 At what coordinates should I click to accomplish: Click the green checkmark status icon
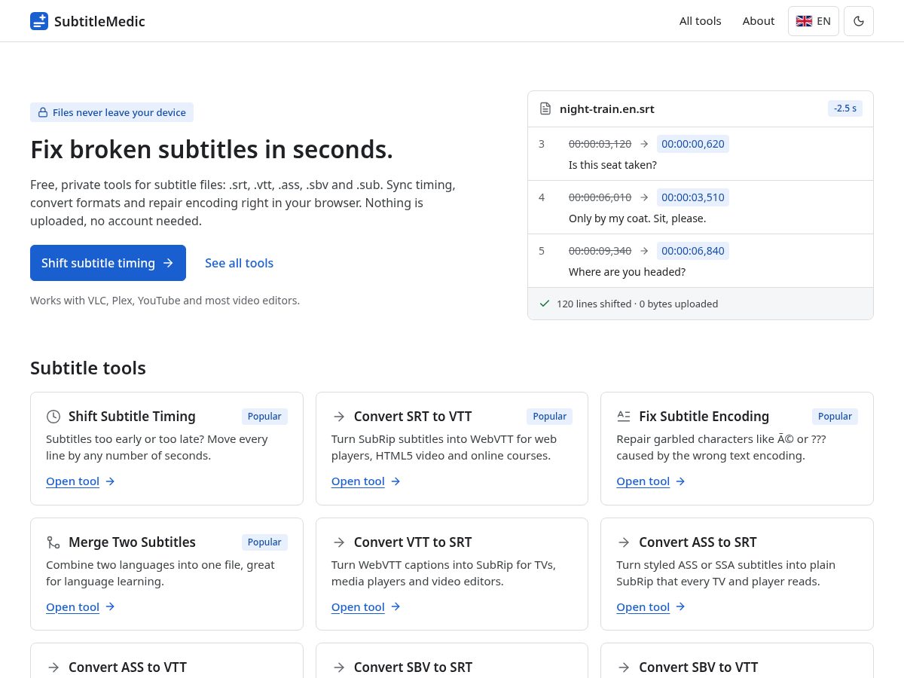[x=545, y=304]
